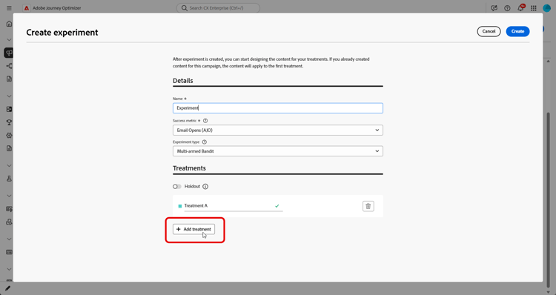The height and width of the screenshot is (295, 556).
Task: Select the highlighted Campaigns sidebar icon
Action: (x=9, y=53)
